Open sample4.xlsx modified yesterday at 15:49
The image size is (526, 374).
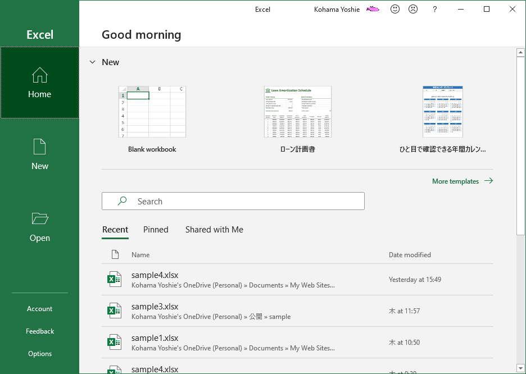(x=297, y=280)
